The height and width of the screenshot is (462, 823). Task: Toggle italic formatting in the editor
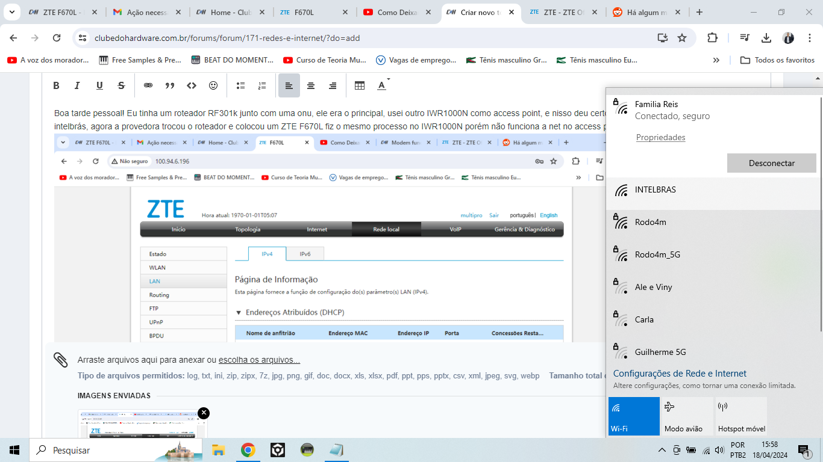click(77, 85)
